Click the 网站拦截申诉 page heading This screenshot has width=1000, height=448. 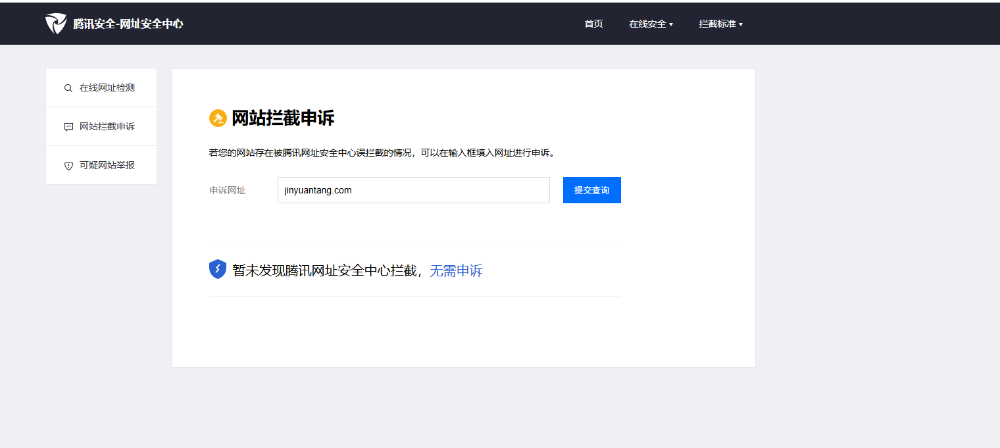[283, 118]
